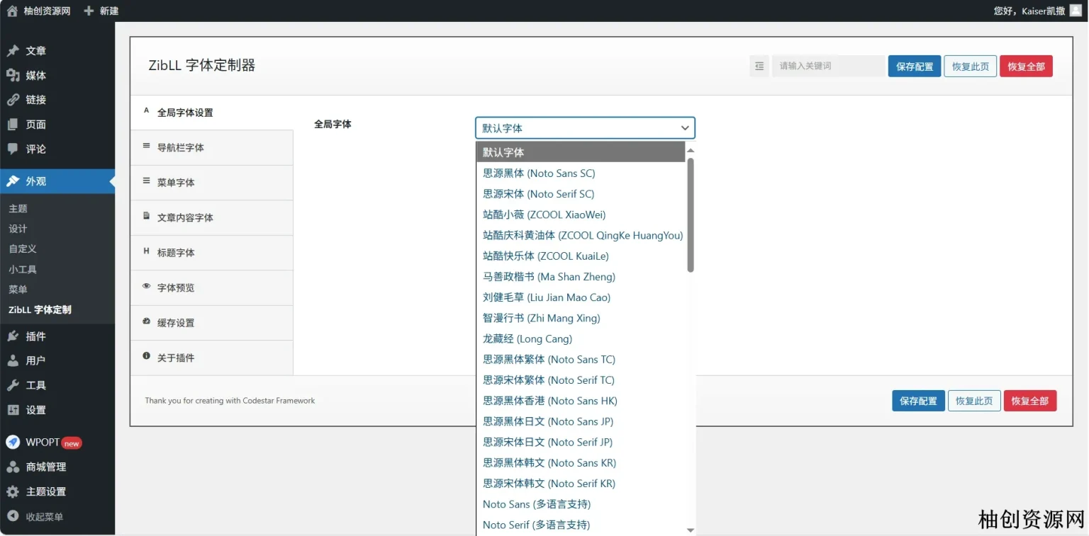The height and width of the screenshot is (536, 1089).
Task: Open the user avatar icon at top right
Action: 1076,10
